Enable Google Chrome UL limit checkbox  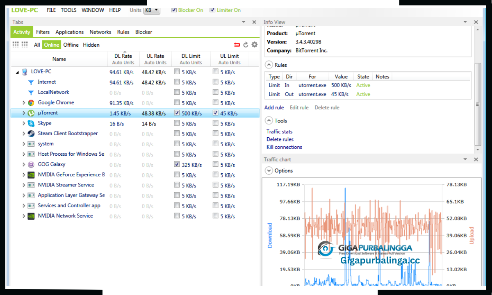click(215, 102)
